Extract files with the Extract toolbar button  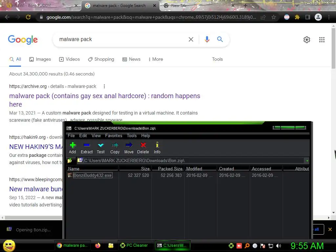click(x=87, y=148)
